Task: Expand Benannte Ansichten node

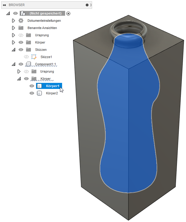Action: pyautogui.click(x=13, y=28)
